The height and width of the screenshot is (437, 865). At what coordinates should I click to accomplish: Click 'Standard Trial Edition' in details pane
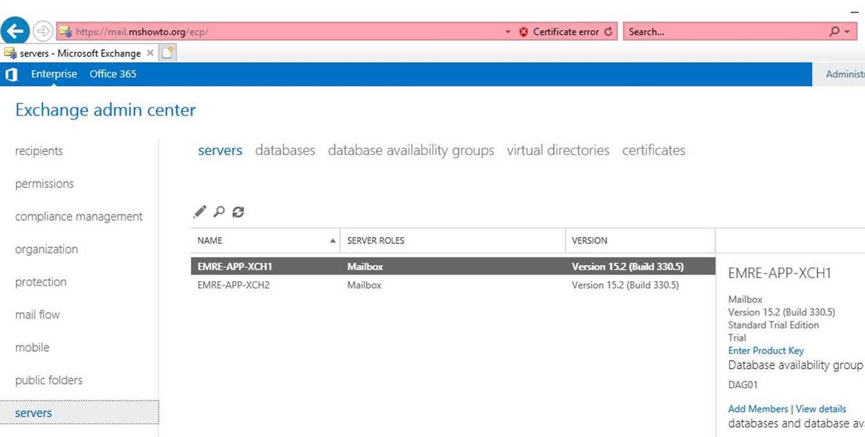[x=774, y=325]
